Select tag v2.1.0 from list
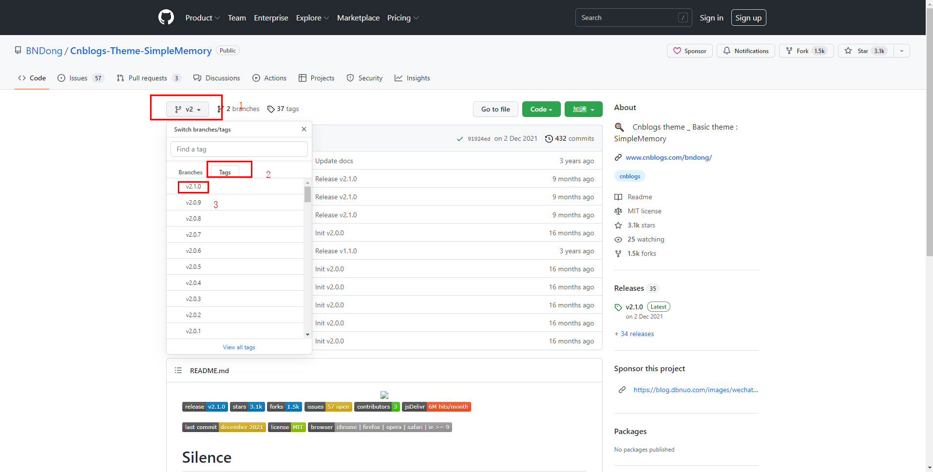 tap(235, 187)
